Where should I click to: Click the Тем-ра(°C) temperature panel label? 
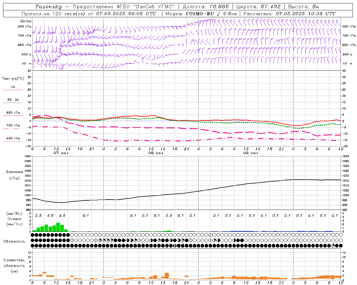pyautogui.click(x=13, y=79)
